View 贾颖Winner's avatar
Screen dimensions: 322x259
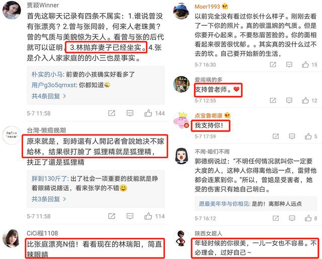[x=11, y=10]
